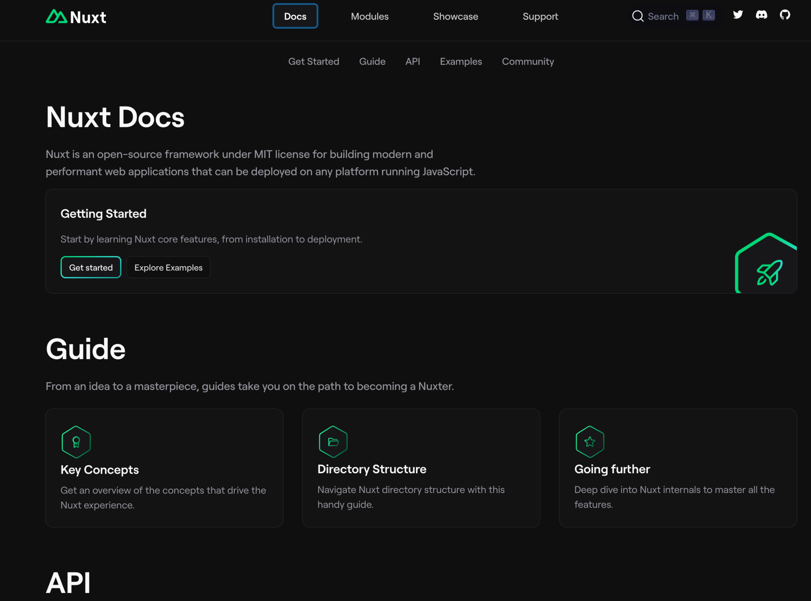811x601 pixels.
Task: Click the Search input field
Action: [x=673, y=16]
